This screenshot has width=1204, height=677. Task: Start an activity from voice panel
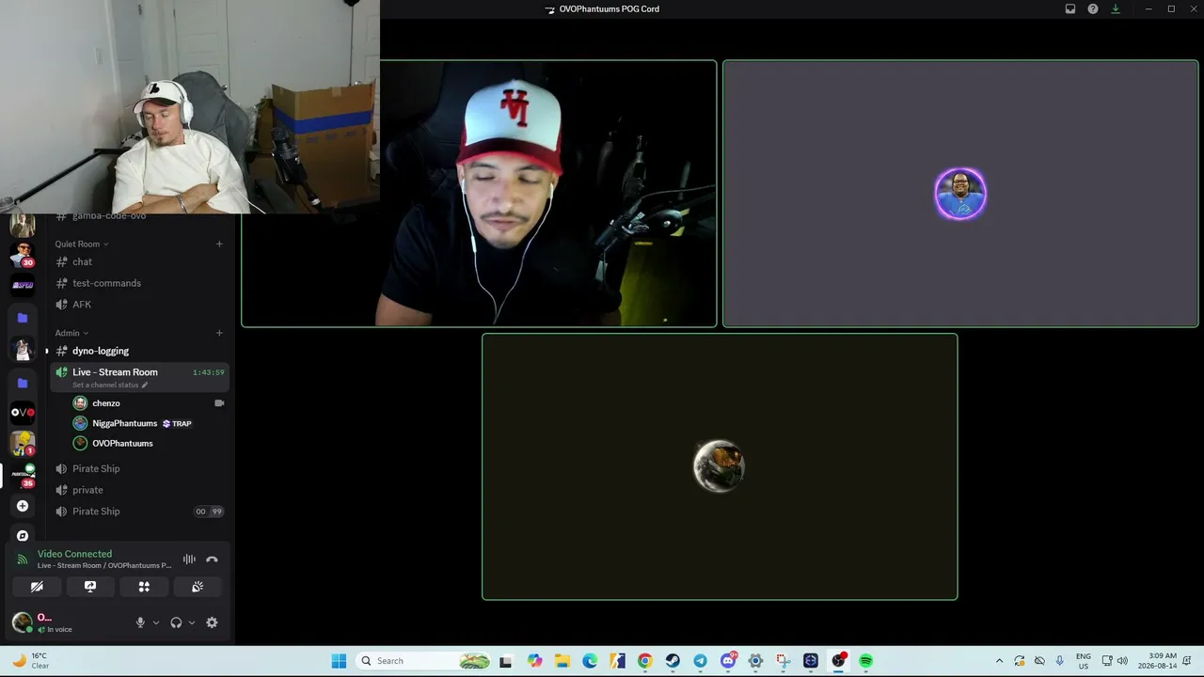click(144, 587)
